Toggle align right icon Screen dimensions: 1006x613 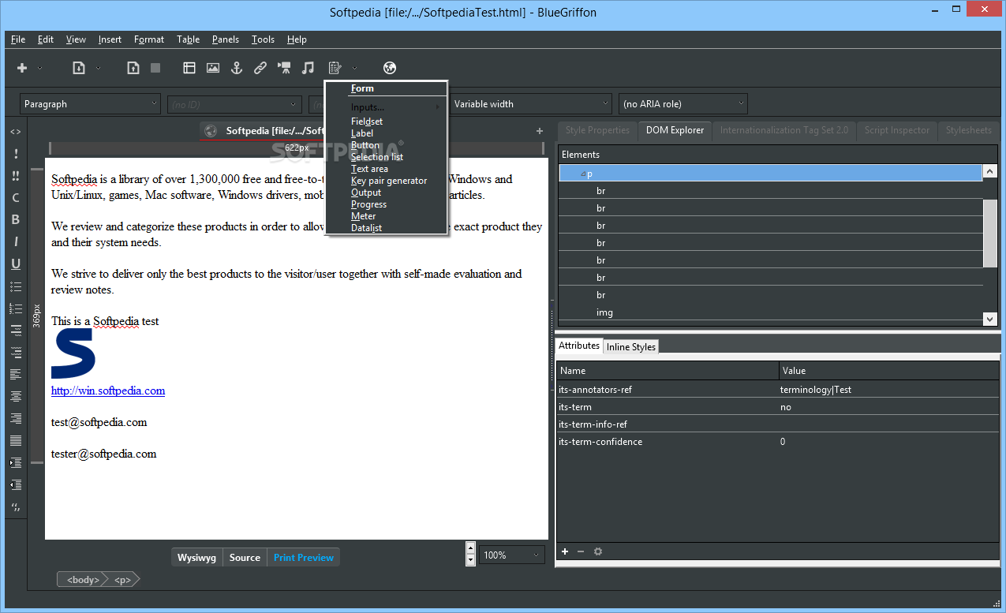16,418
